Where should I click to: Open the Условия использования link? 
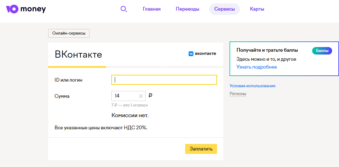[252, 86]
